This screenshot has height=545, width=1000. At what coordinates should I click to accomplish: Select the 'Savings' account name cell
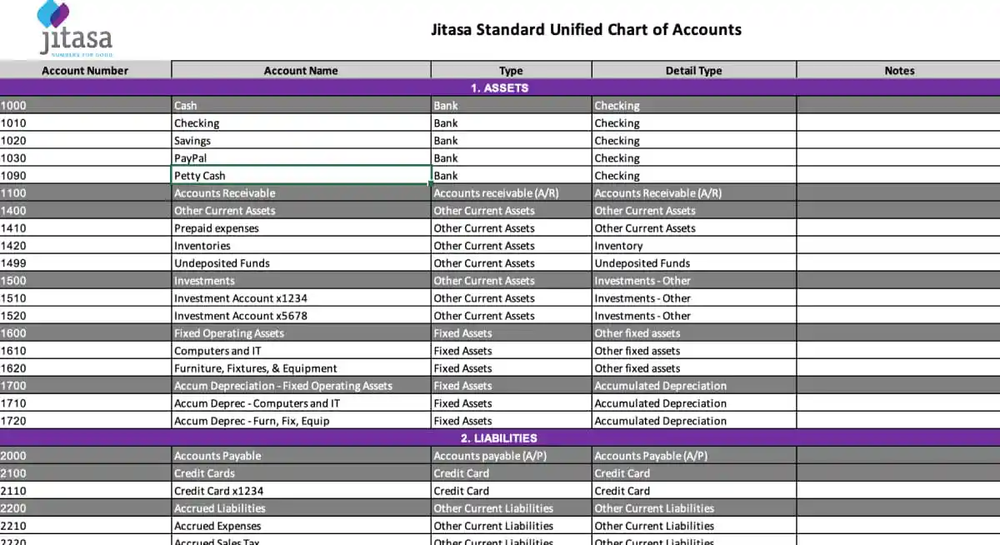(x=301, y=141)
